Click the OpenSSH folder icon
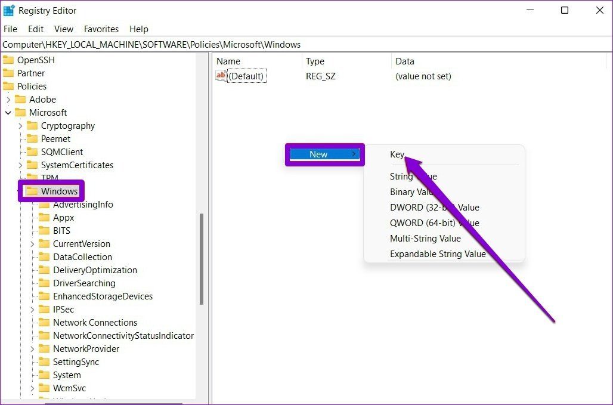 pos(8,60)
